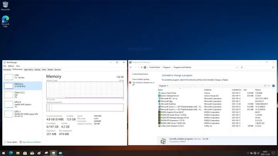This screenshot has height=156, width=278.
Task: Switch to the Details tab
Action: [50, 70]
